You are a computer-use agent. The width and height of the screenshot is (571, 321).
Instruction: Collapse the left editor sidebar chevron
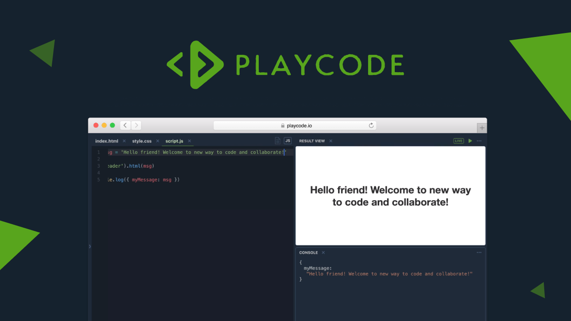[89, 246]
